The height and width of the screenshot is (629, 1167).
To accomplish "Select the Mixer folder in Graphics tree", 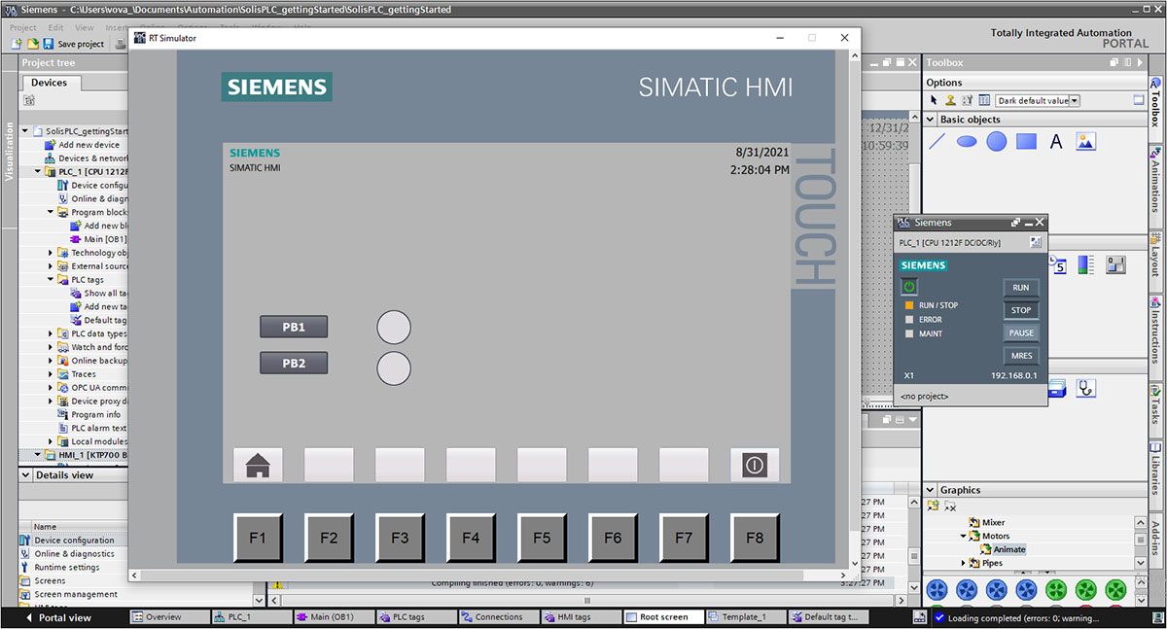I will click(993, 522).
